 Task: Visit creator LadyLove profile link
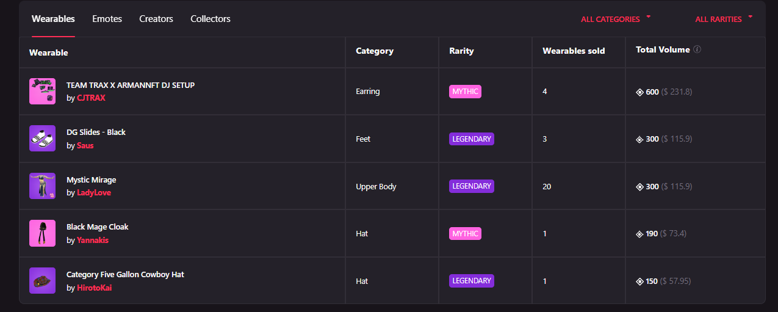(x=94, y=193)
